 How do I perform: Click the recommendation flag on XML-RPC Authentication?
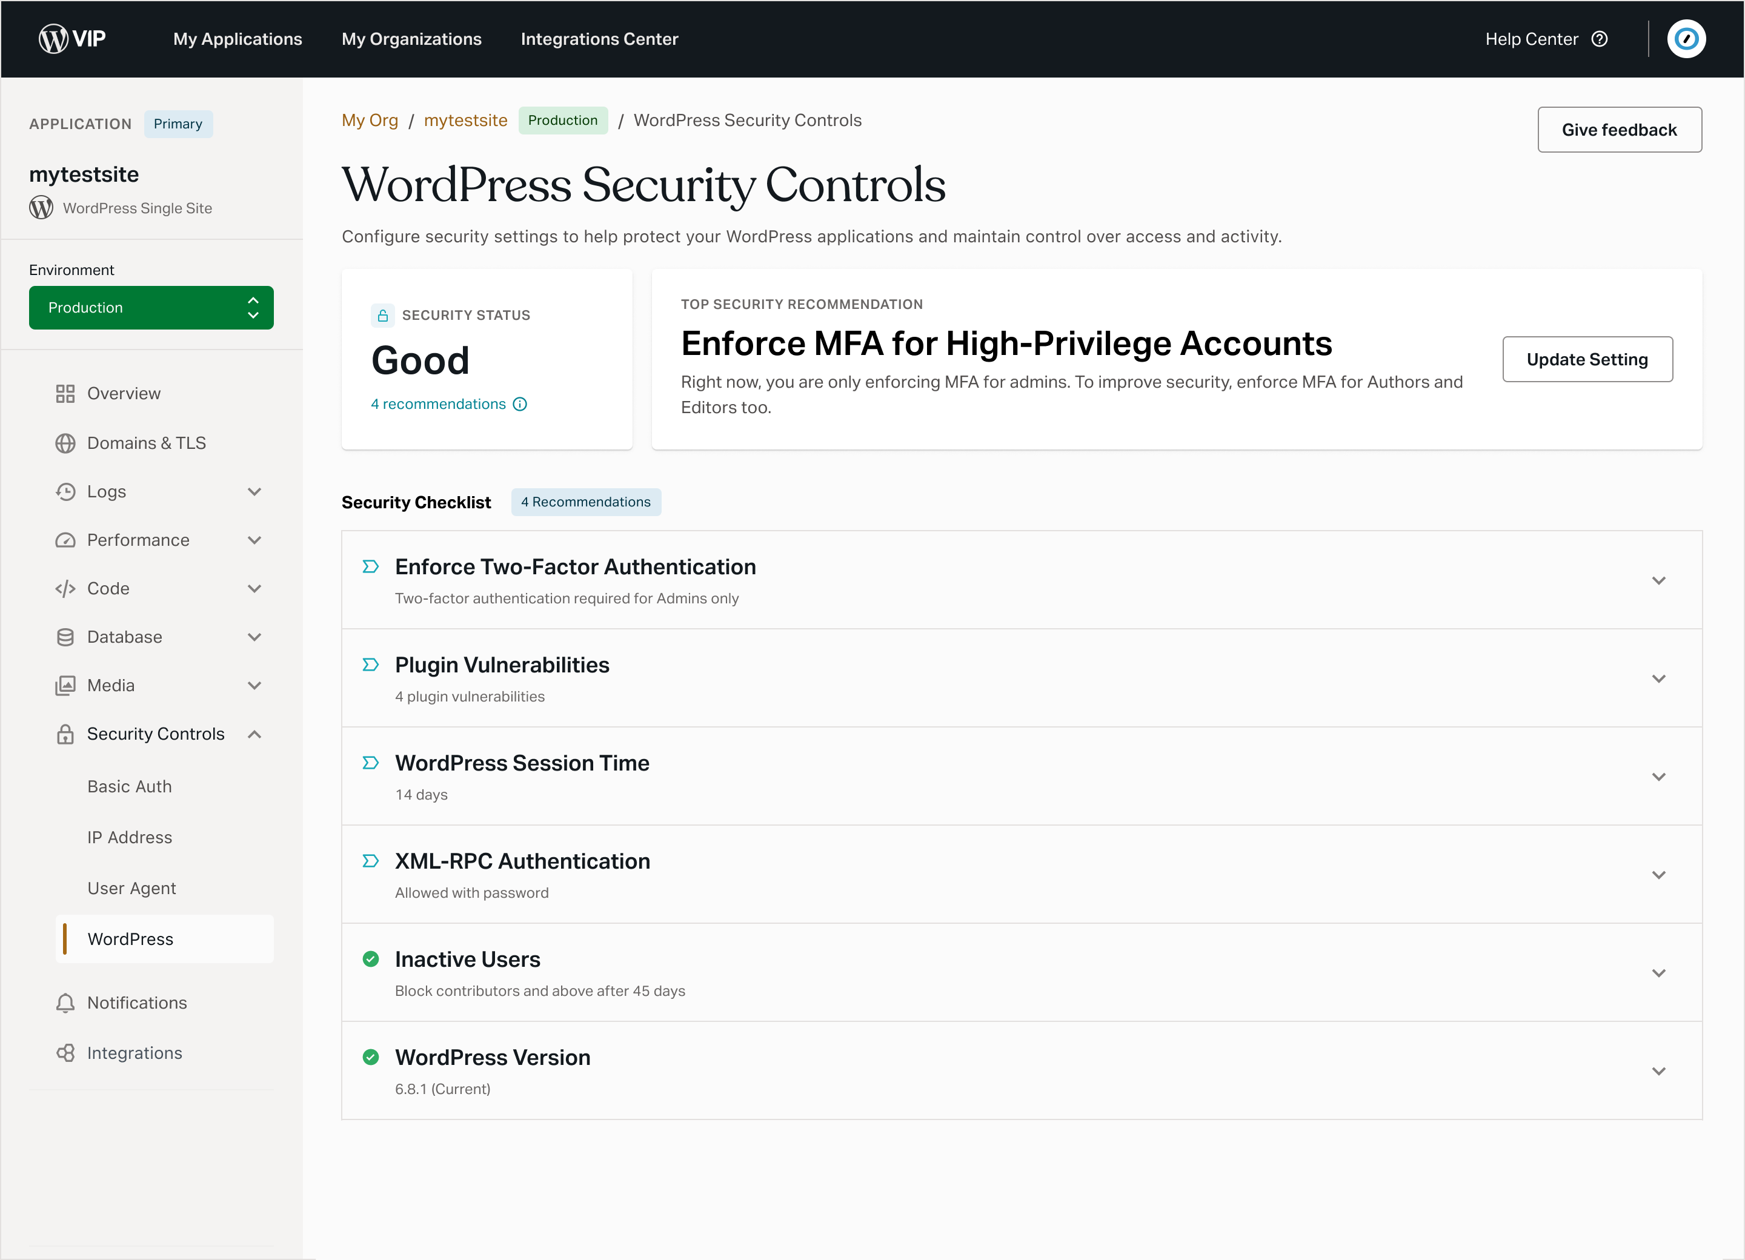coord(371,861)
